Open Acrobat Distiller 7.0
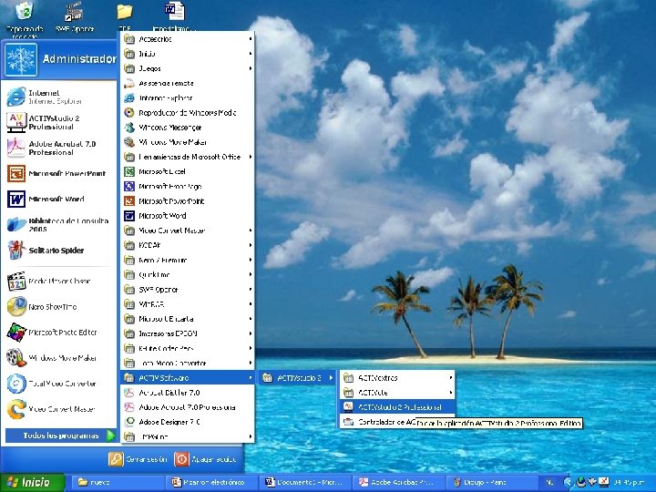This screenshot has width=656, height=492. (x=188, y=393)
